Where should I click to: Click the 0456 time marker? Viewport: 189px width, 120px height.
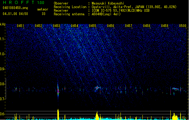point(111,25)
